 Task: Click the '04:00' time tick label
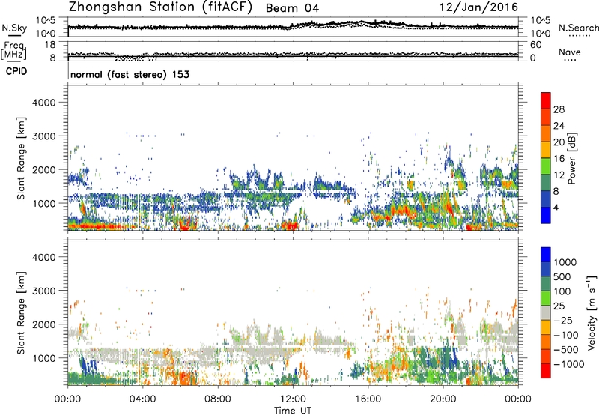[142, 399]
